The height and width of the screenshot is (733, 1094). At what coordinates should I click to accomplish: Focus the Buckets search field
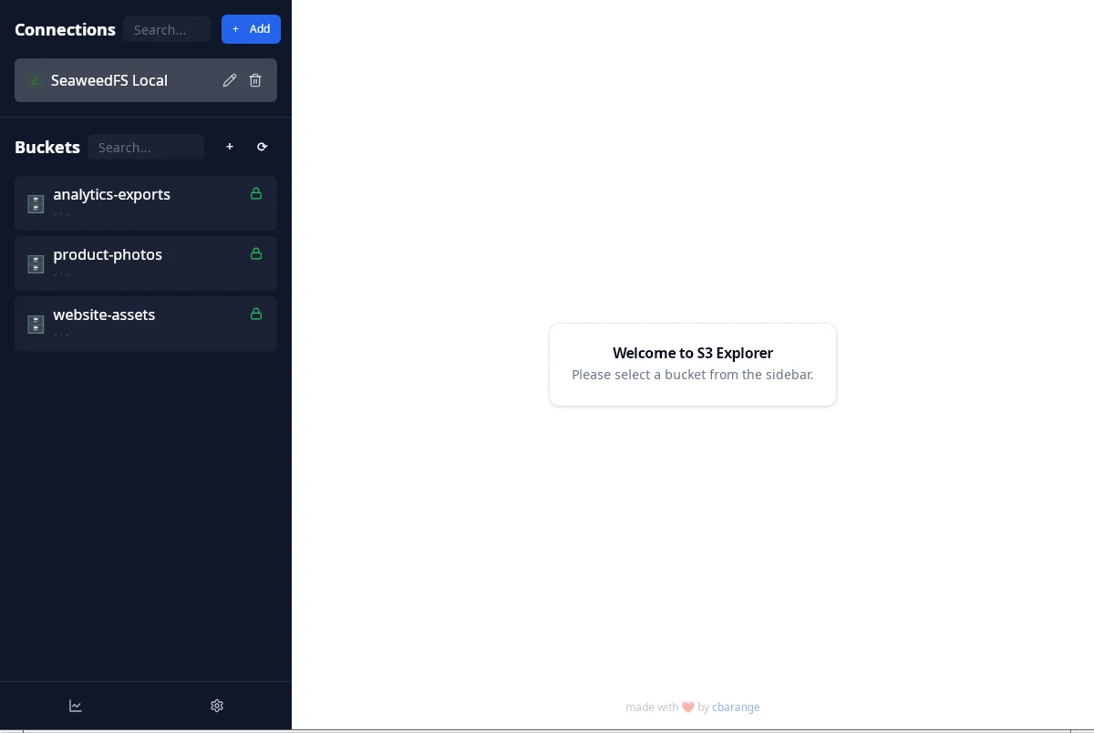(x=146, y=147)
